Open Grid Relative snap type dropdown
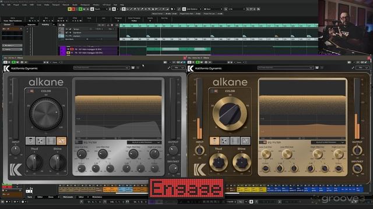The height and width of the screenshot is (209, 373). pos(194,9)
